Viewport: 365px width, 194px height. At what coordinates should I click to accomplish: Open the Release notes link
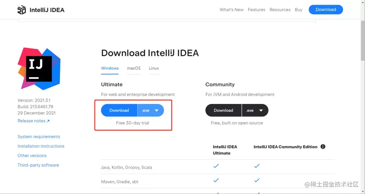[33, 121]
